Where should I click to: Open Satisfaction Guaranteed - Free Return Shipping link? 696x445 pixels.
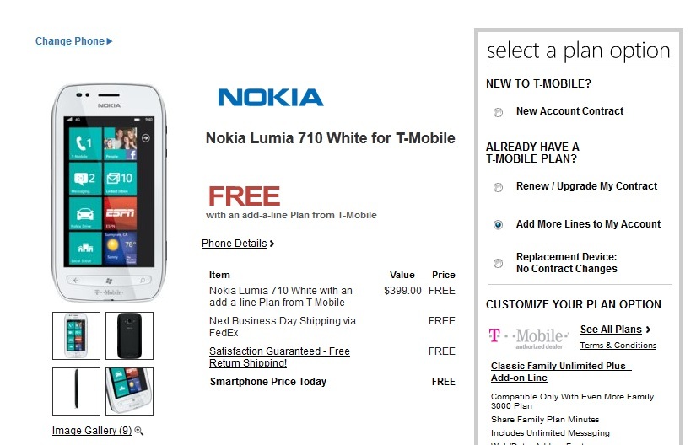point(279,357)
